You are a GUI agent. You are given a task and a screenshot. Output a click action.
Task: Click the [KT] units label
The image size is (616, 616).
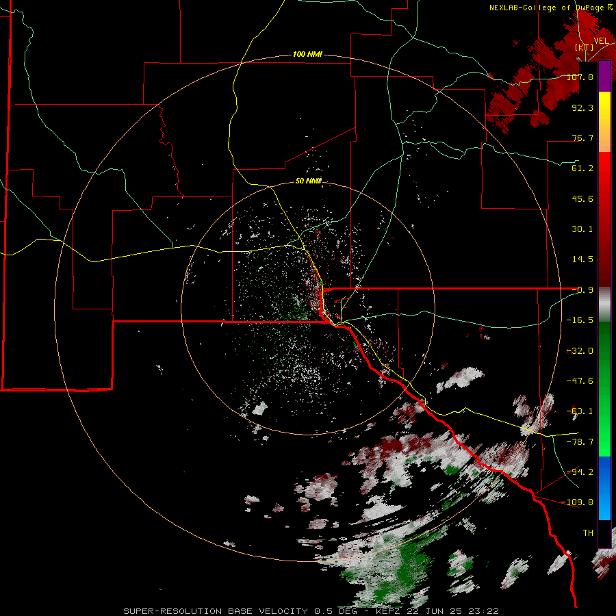coord(585,47)
